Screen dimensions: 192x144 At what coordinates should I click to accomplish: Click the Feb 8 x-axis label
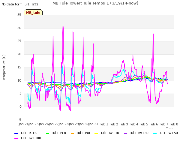point(174,124)
